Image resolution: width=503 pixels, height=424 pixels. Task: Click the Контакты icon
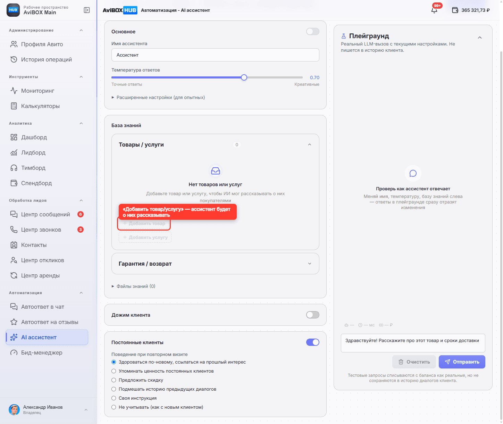tap(14, 245)
